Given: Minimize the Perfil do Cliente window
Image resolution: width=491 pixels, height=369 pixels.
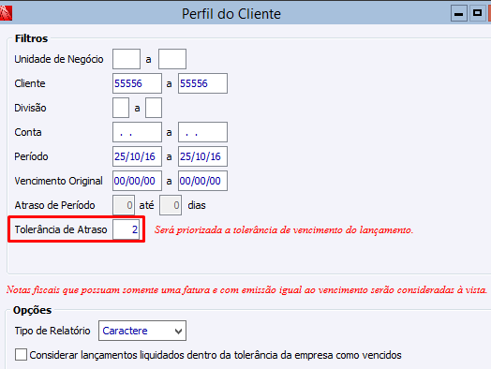Looking at the screenshot, I should click(x=459, y=13).
